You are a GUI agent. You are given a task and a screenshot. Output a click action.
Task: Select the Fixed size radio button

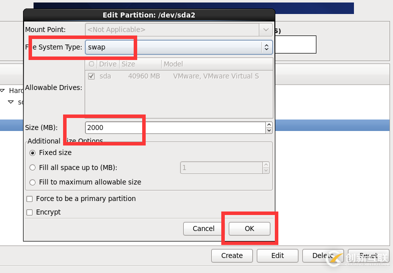click(33, 152)
